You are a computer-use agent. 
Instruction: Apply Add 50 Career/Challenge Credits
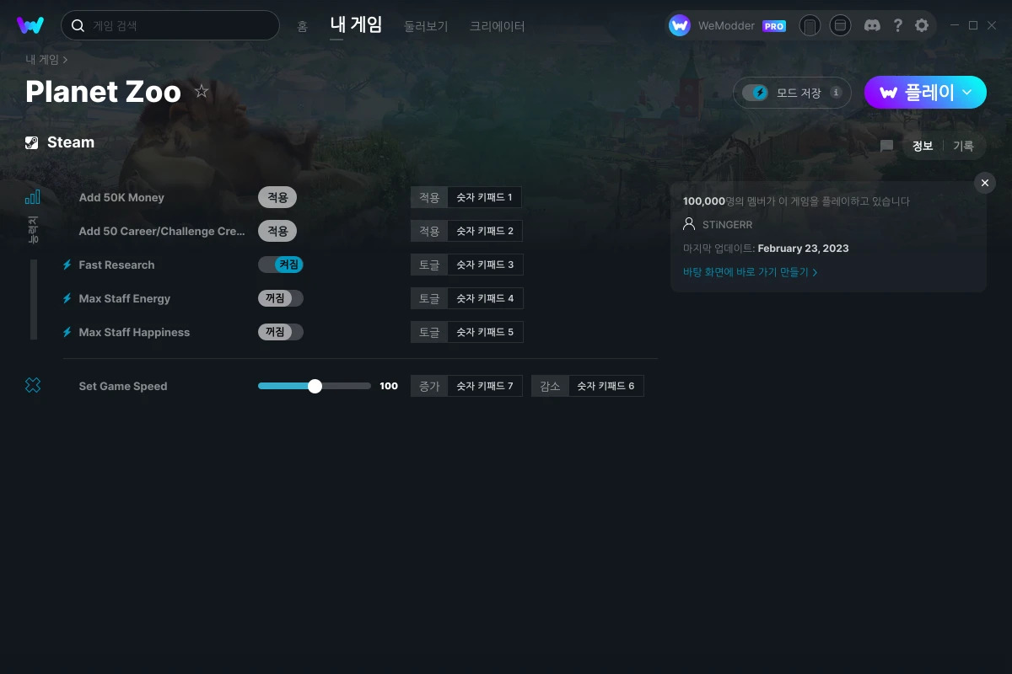pos(277,231)
